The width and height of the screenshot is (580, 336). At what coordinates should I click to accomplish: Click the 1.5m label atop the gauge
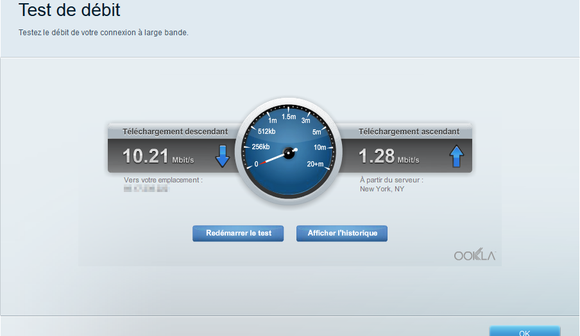pos(289,116)
